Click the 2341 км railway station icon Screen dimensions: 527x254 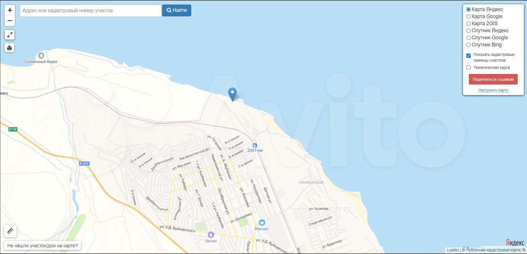(x=254, y=145)
